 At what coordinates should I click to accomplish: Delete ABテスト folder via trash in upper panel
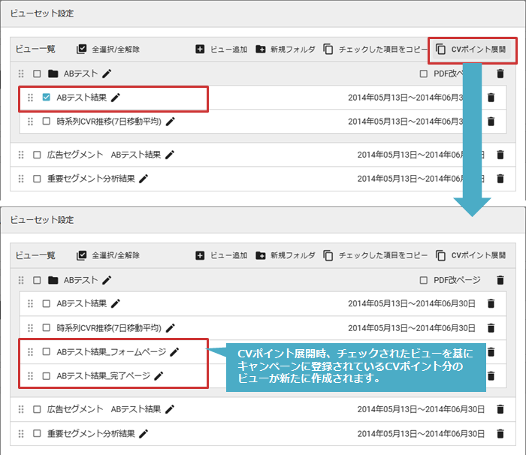[x=500, y=74]
